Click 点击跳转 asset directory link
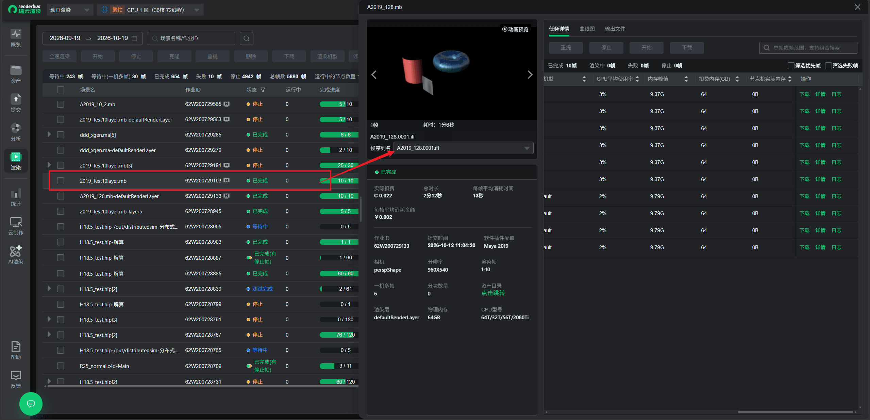This screenshot has width=870, height=420. point(493,293)
